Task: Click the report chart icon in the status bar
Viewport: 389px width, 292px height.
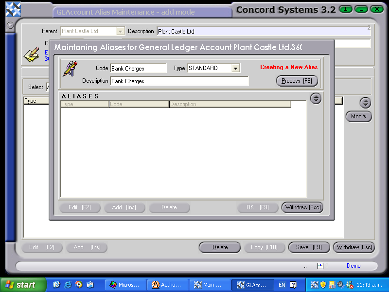Action: click(320, 266)
